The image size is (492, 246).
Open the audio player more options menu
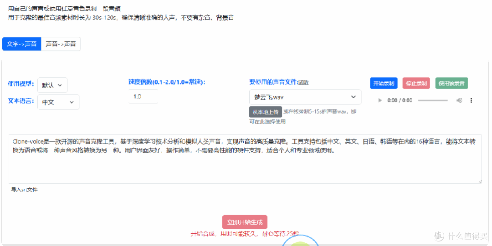(471, 100)
